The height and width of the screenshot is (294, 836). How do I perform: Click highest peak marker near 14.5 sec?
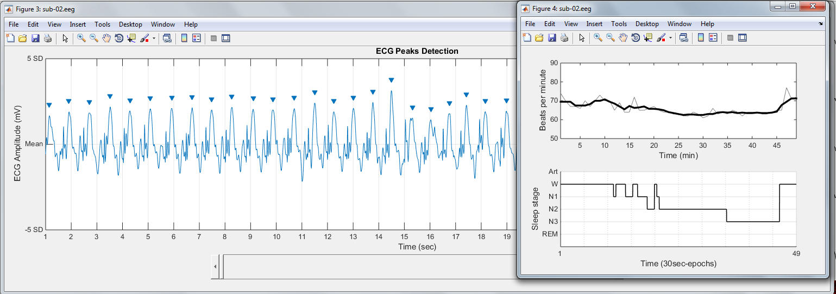click(391, 80)
